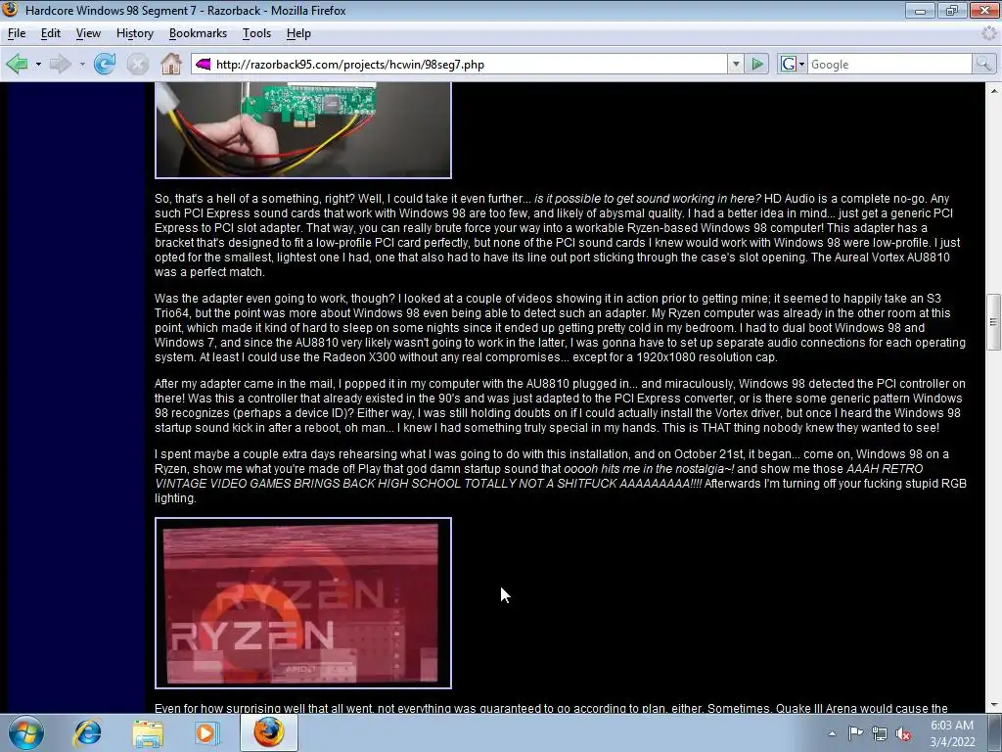Click the muted volume tray icon
Screen dimensions: 1002x752
coord(903,733)
